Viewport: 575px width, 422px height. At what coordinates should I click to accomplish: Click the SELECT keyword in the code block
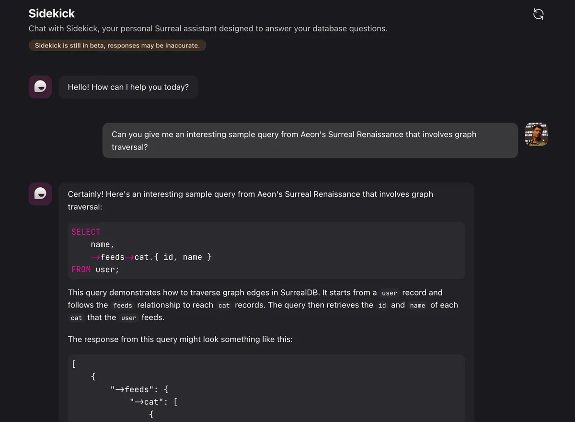click(x=86, y=232)
